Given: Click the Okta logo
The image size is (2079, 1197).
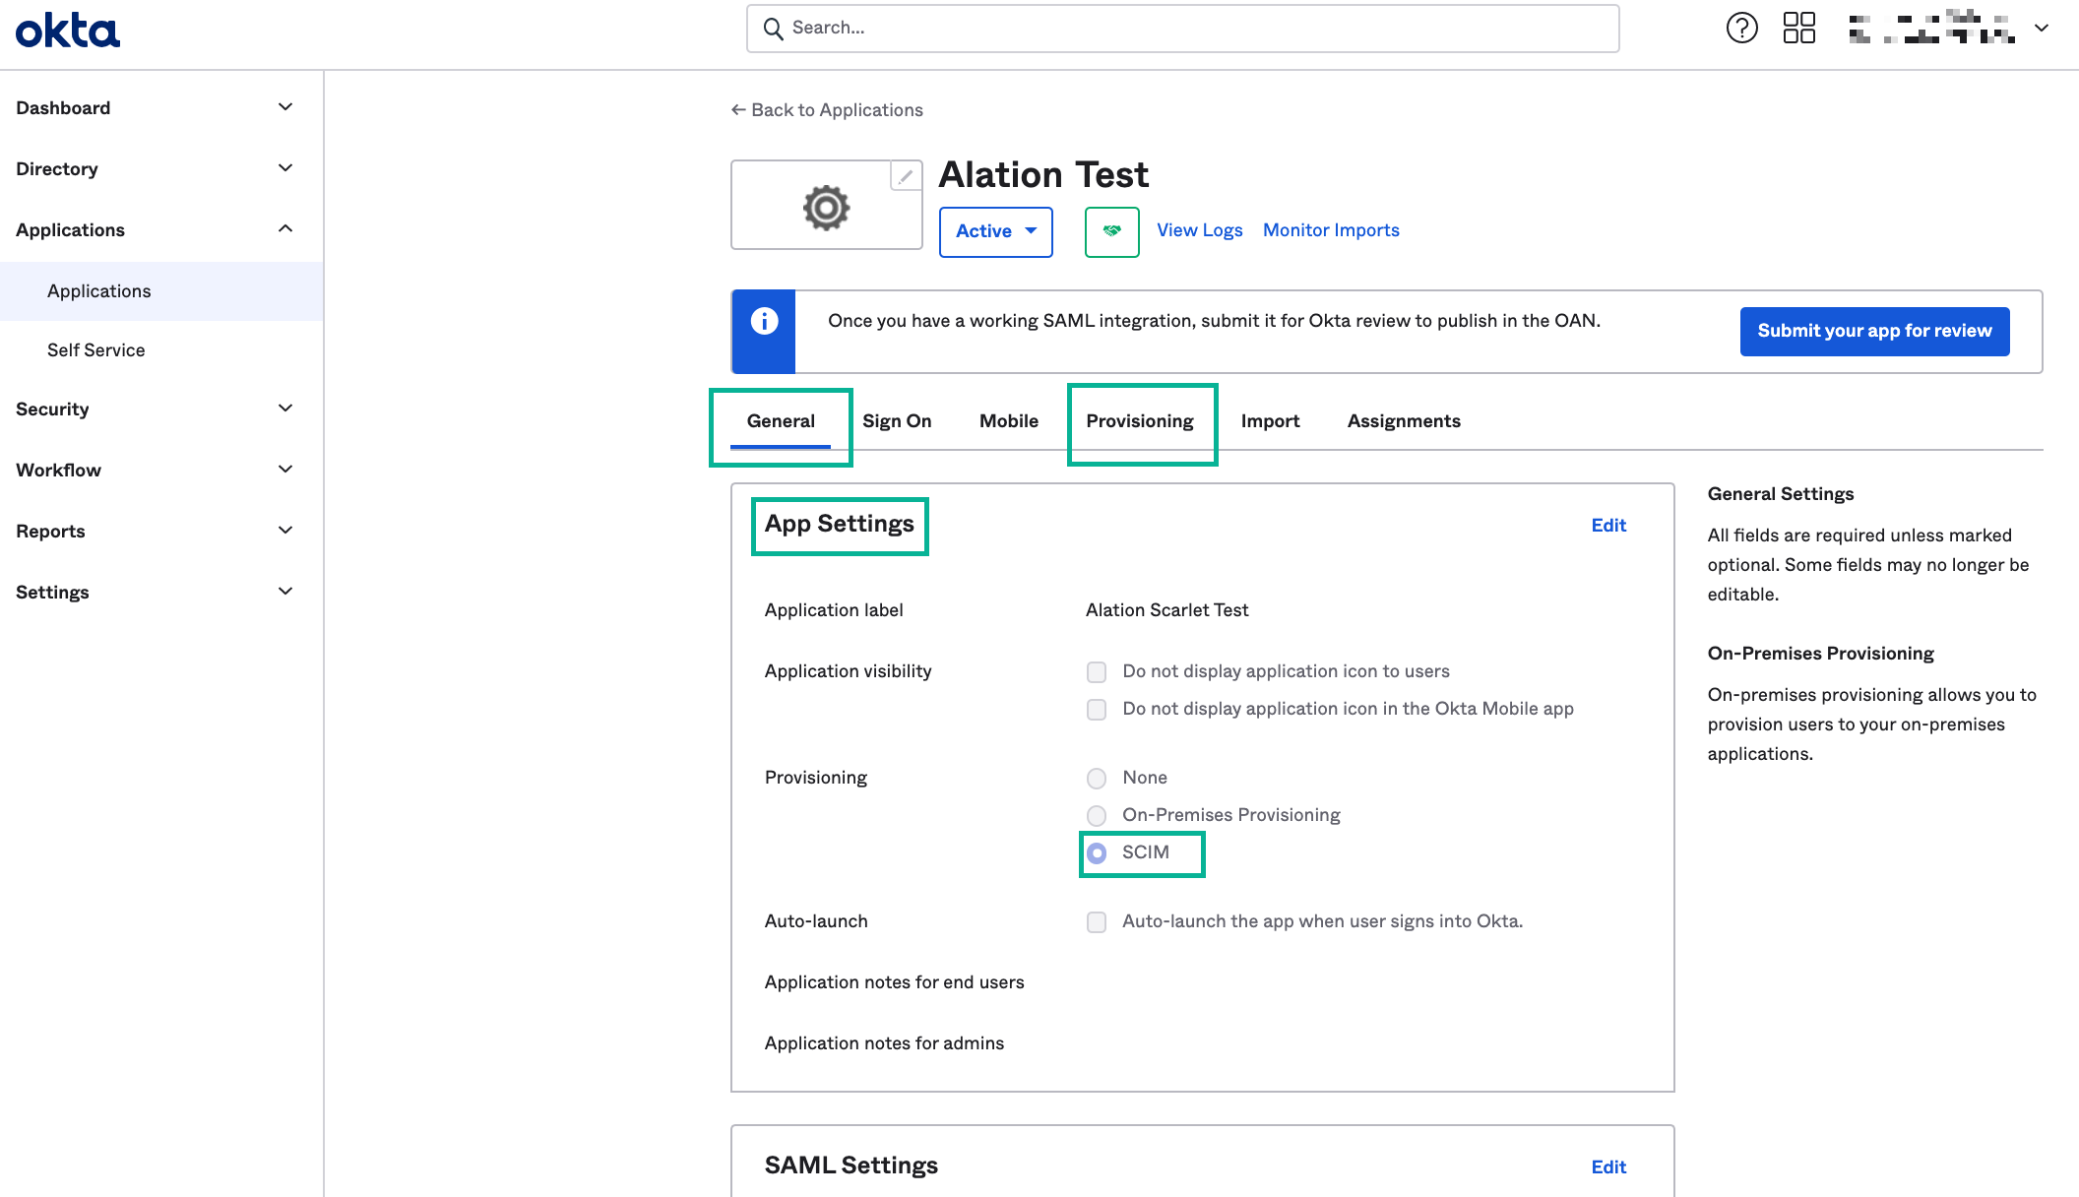Looking at the screenshot, I should [67, 31].
